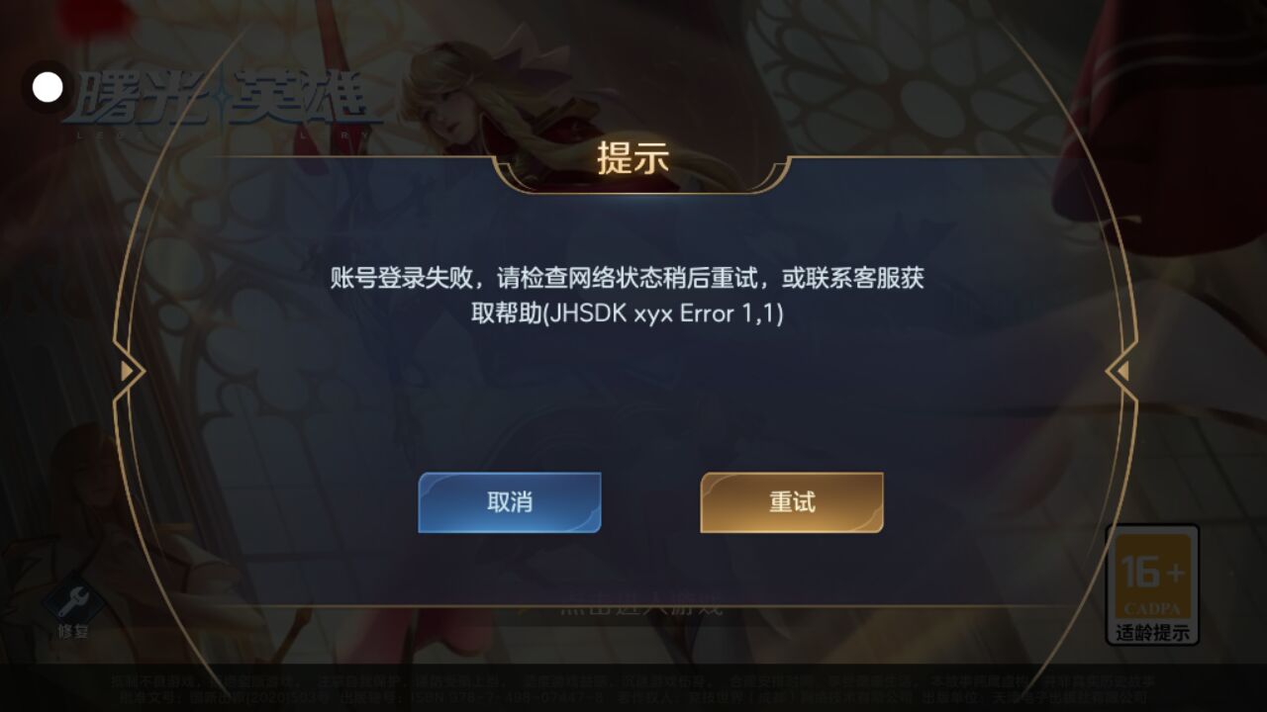Open the 修复 wrench repair icon
Viewport: 1267px width, 712px height.
click(x=73, y=599)
